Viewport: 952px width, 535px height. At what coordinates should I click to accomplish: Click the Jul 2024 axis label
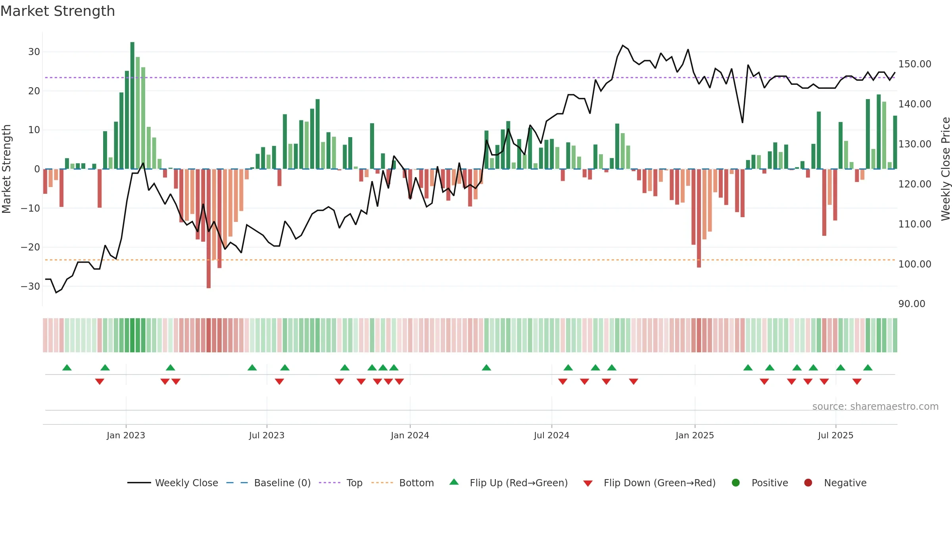click(551, 435)
